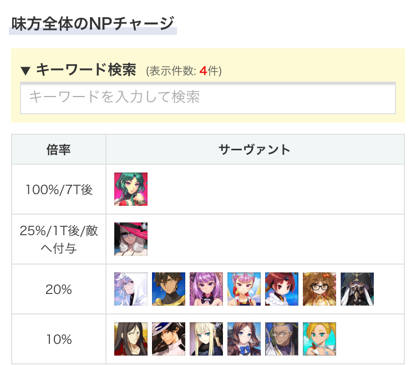416x365 pixels.
Task: Open the purple-haired servant with black bow tie
Action: point(206,289)
